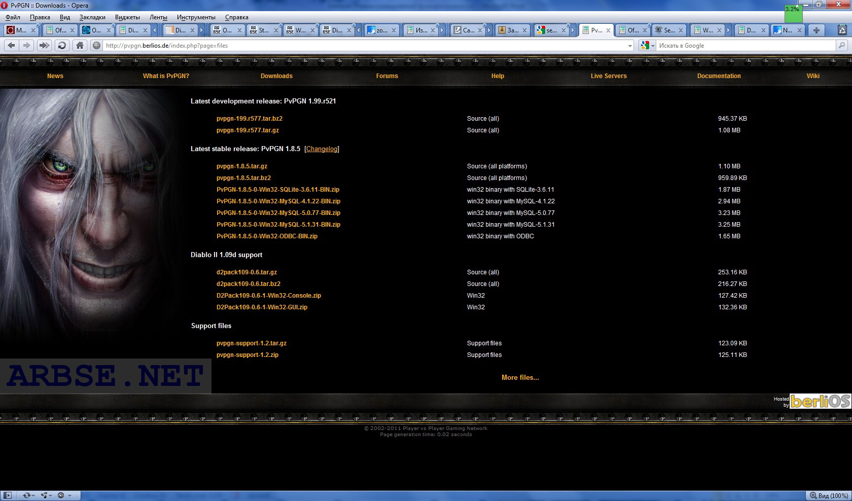The width and height of the screenshot is (852, 501).
Task: Open the Documentation page
Action: 719,76
